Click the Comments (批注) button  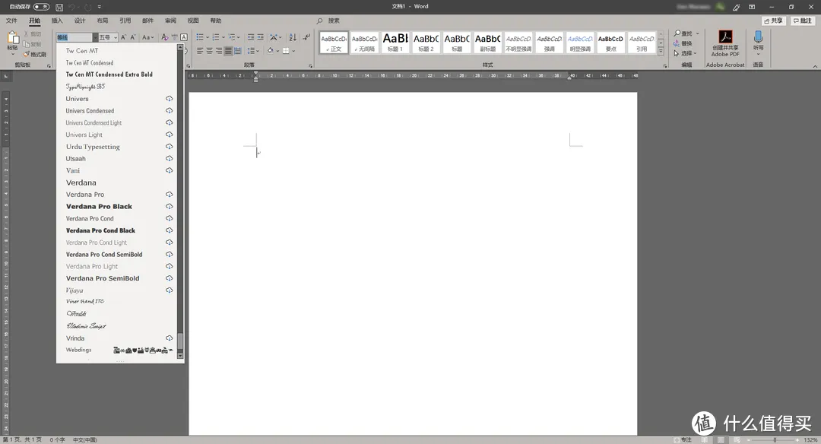click(x=803, y=21)
